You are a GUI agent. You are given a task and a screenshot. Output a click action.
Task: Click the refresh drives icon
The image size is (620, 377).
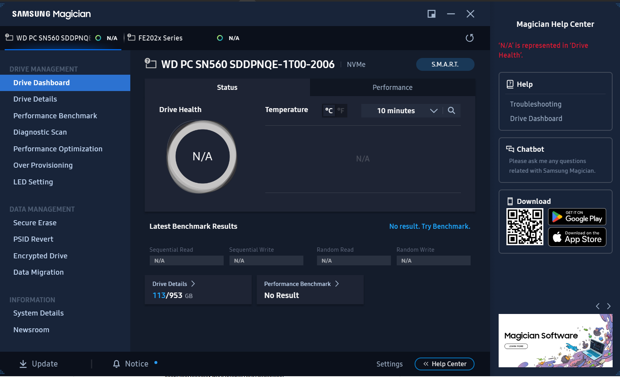click(469, 38)
